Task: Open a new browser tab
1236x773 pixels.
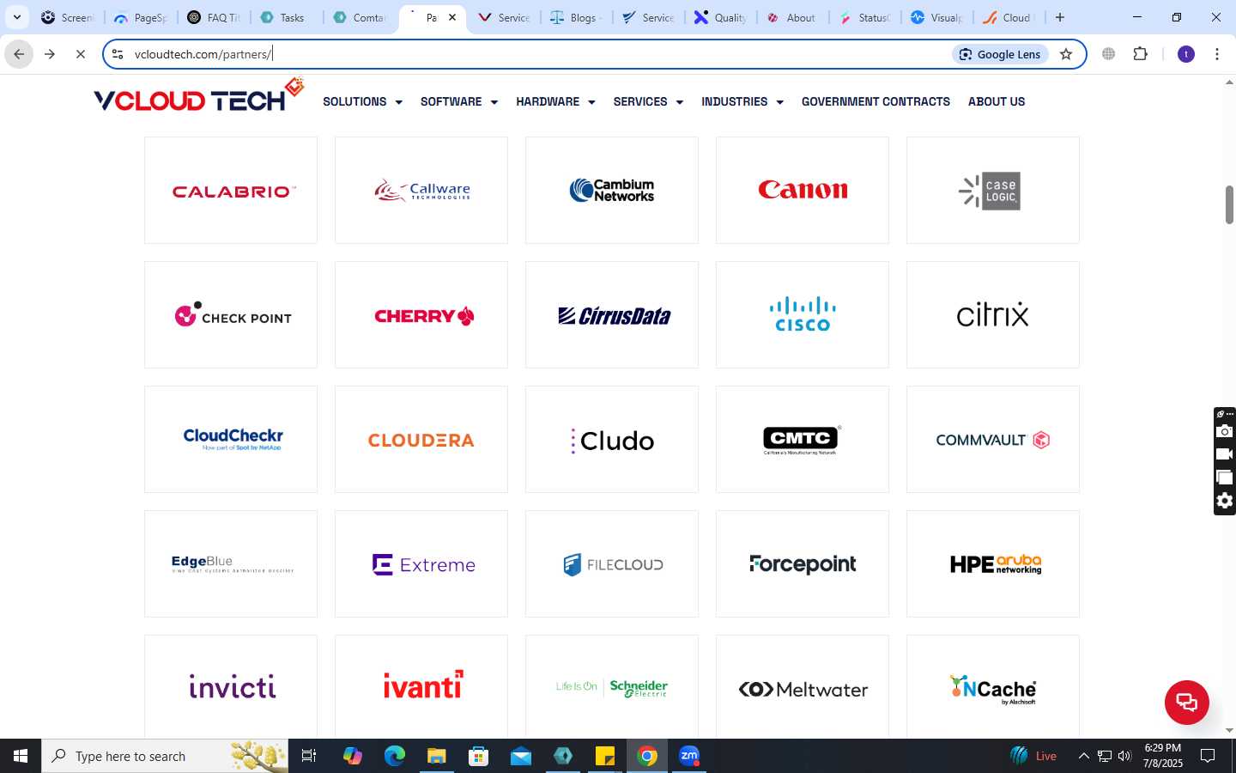Action: (x=1060, y=17)
